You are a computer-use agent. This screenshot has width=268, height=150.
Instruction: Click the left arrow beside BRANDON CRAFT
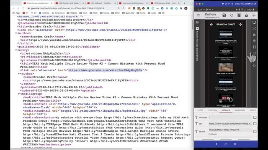[211, 25]
